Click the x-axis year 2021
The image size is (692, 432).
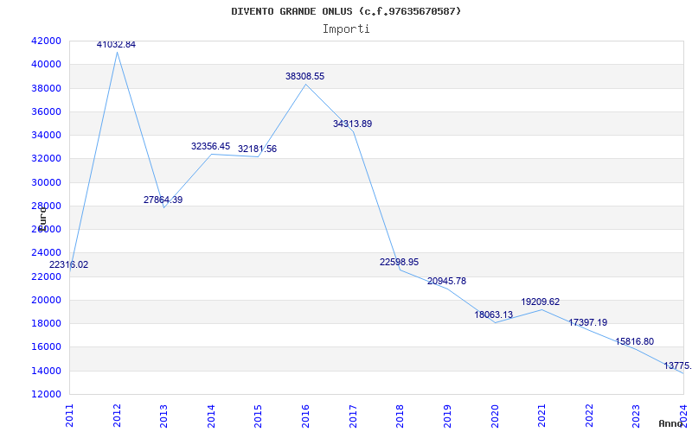pos(541,416)
